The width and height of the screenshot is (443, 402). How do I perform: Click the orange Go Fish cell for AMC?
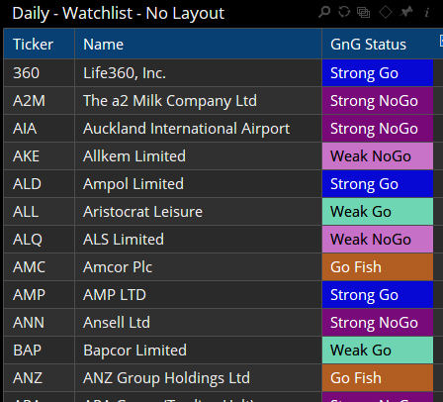tap(378, 267)
